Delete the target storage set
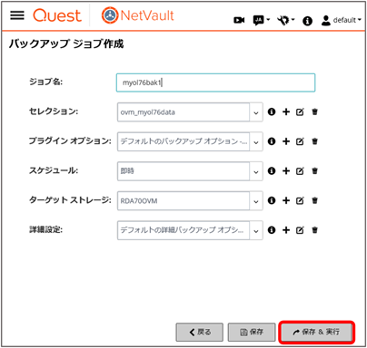Viewport: 367px width, 348px height. (315, 200)
